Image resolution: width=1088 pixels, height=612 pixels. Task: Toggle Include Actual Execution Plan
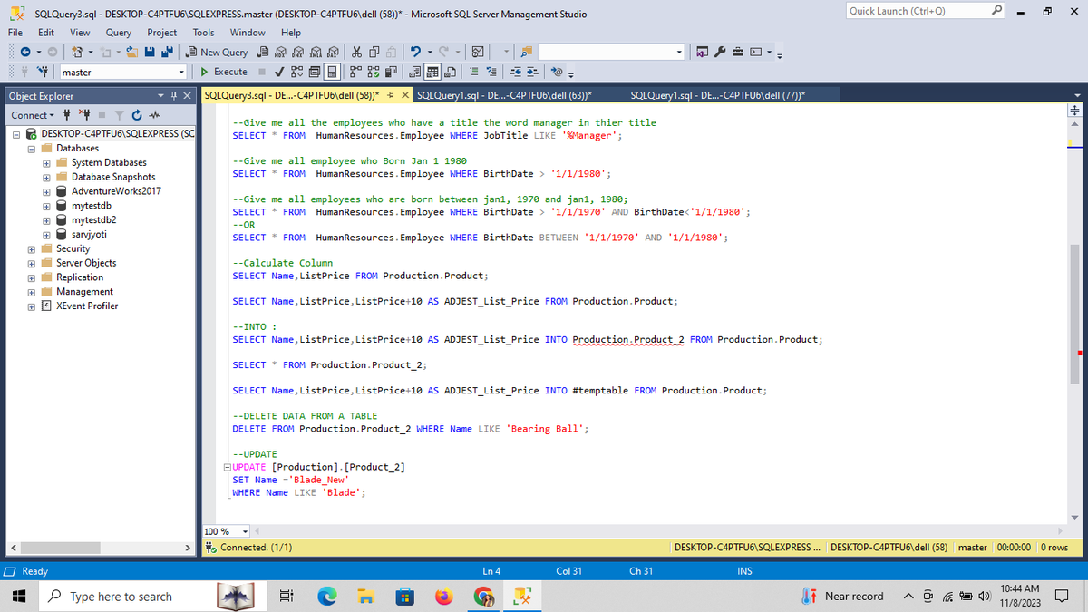coord(355,72)
